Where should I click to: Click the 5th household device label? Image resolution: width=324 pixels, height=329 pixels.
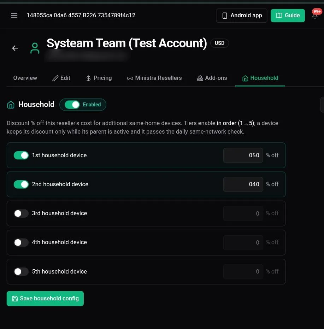pyautogui.click(x=59, y=271)
